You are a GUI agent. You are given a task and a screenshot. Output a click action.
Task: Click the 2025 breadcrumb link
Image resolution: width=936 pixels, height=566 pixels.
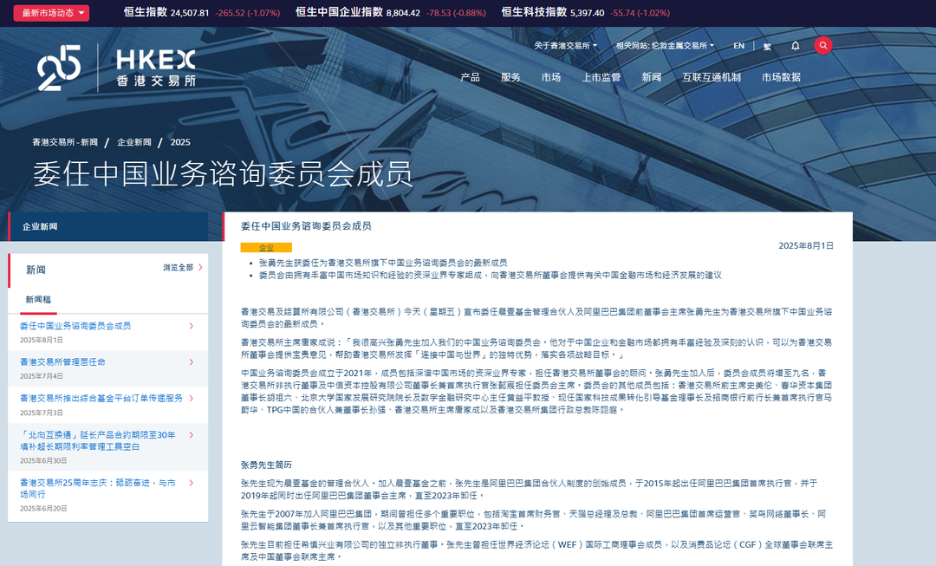[180, 142]
